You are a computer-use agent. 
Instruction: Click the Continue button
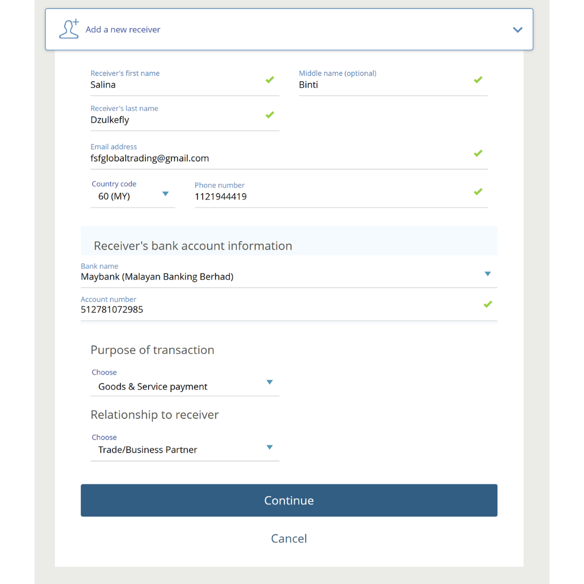point(289,500)
